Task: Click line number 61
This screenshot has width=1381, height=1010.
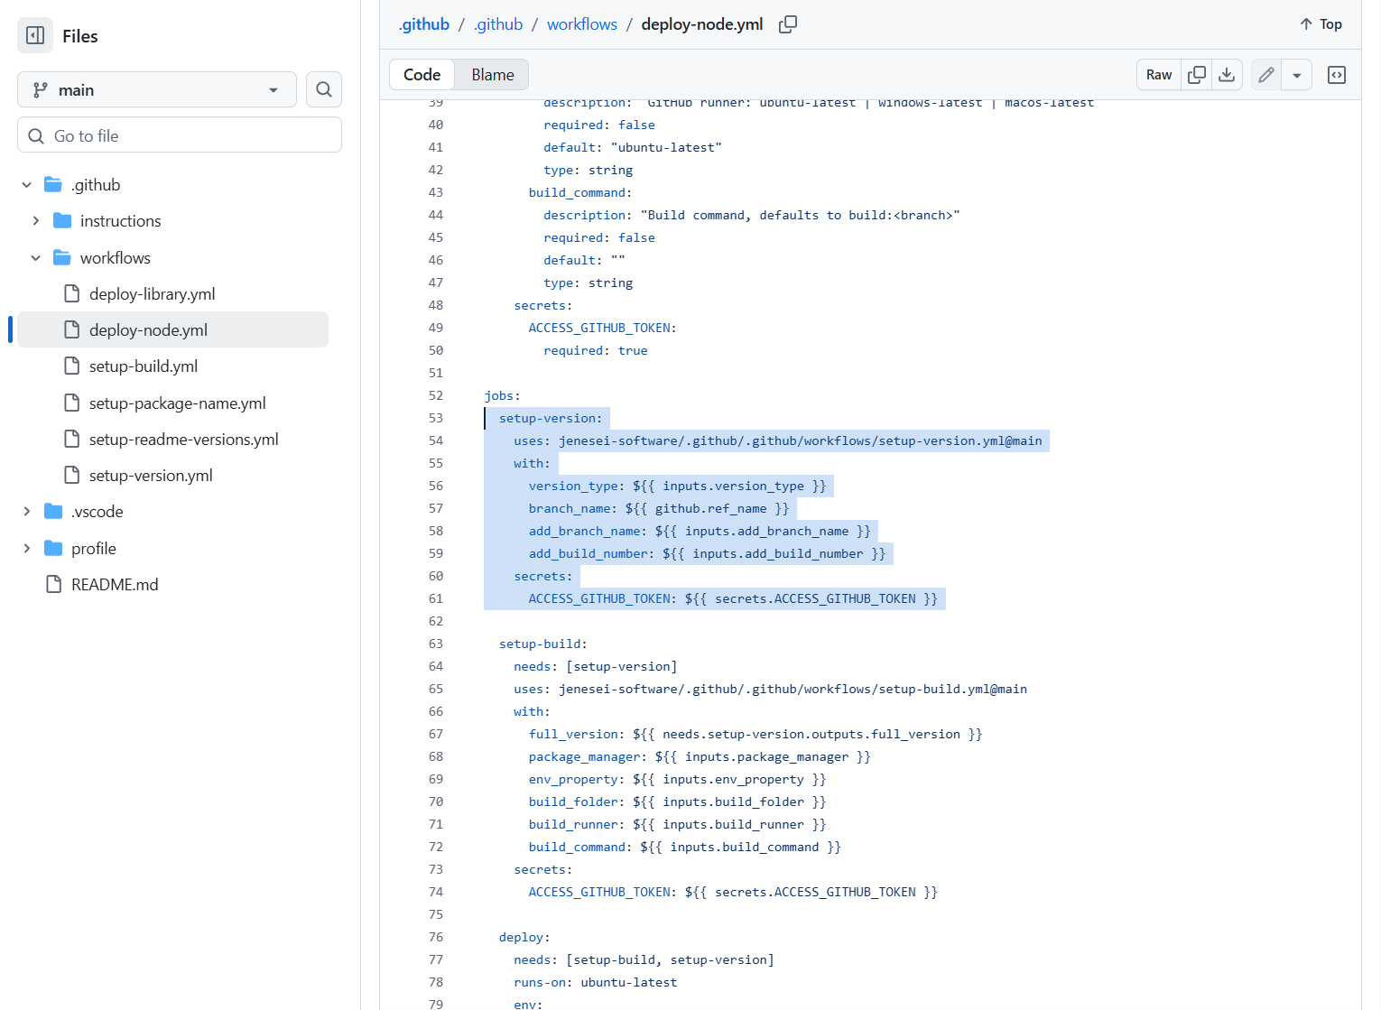Action: click(436, 598)
